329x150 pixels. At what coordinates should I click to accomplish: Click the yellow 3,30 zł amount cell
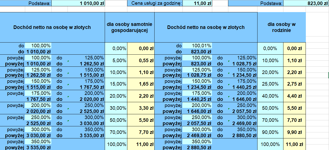tap(141, 108)
